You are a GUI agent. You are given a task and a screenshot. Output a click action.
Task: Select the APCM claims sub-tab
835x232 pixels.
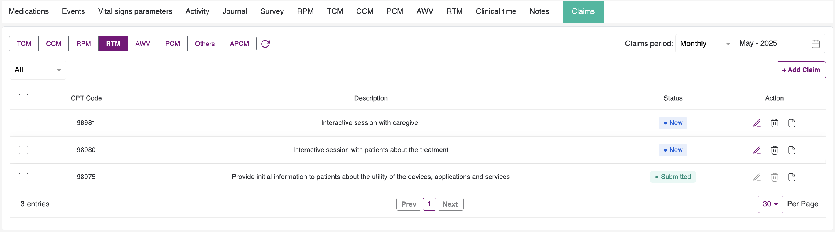pos(239,44)
